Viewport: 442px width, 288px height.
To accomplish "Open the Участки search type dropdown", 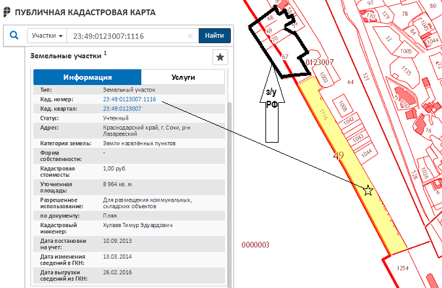I will click(48, 36).
